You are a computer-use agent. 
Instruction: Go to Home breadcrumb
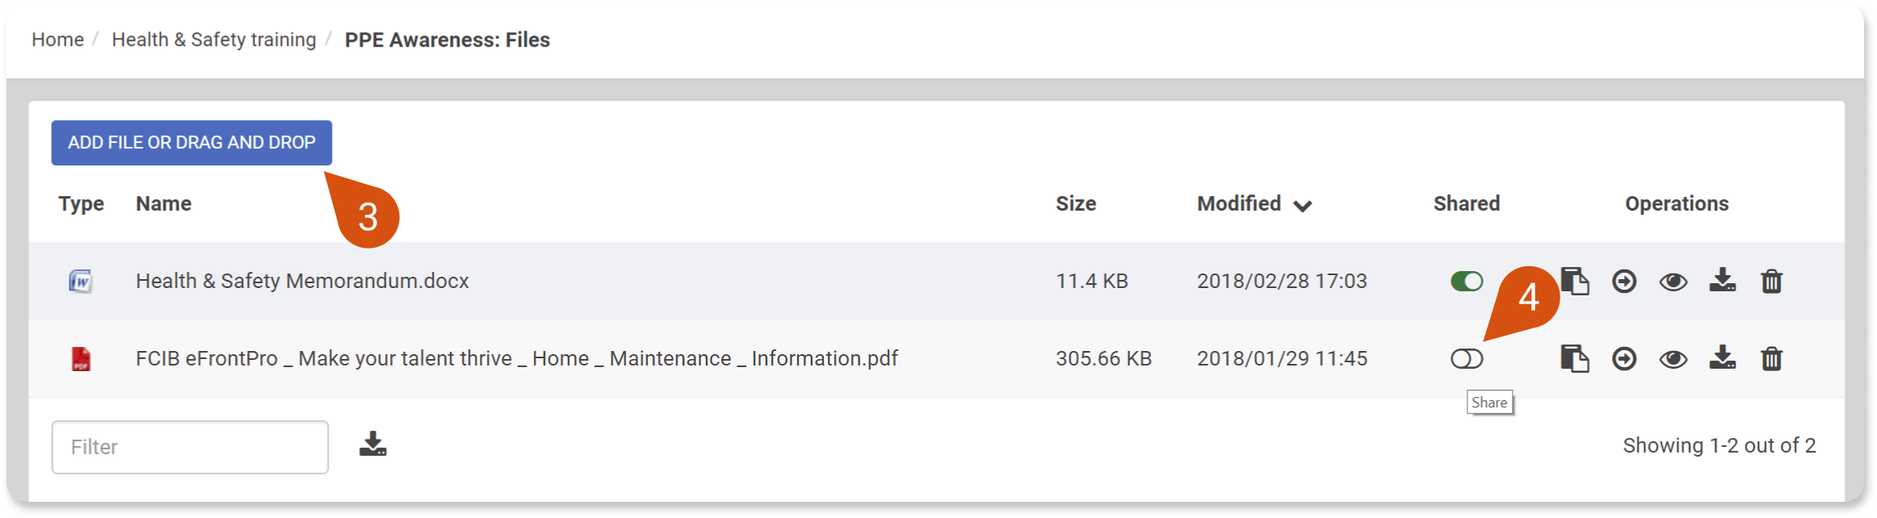(57, 40)
